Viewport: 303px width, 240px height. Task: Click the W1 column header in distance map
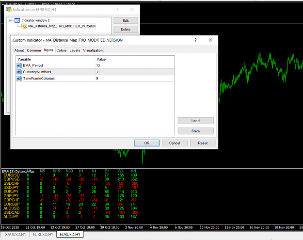[120, 171]
